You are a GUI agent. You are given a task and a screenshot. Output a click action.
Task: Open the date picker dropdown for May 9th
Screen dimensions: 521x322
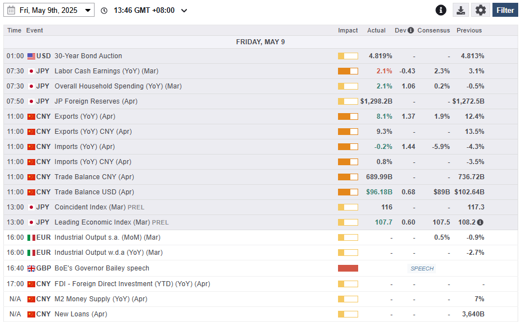[x=88, y=11]
